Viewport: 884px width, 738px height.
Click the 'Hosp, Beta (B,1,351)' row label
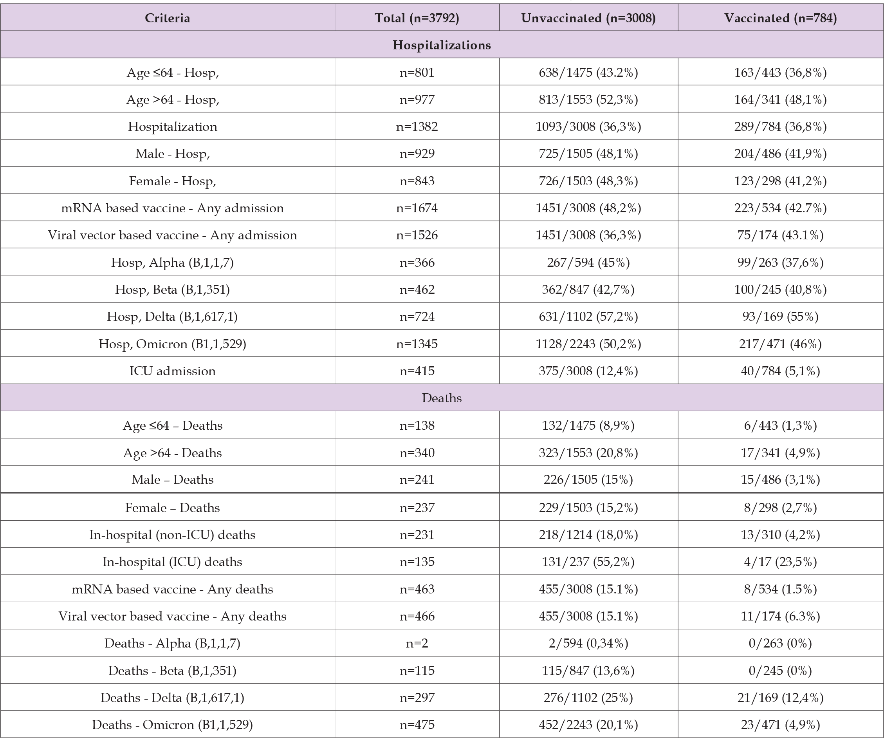pyautogui.click(x=173, y=289)
